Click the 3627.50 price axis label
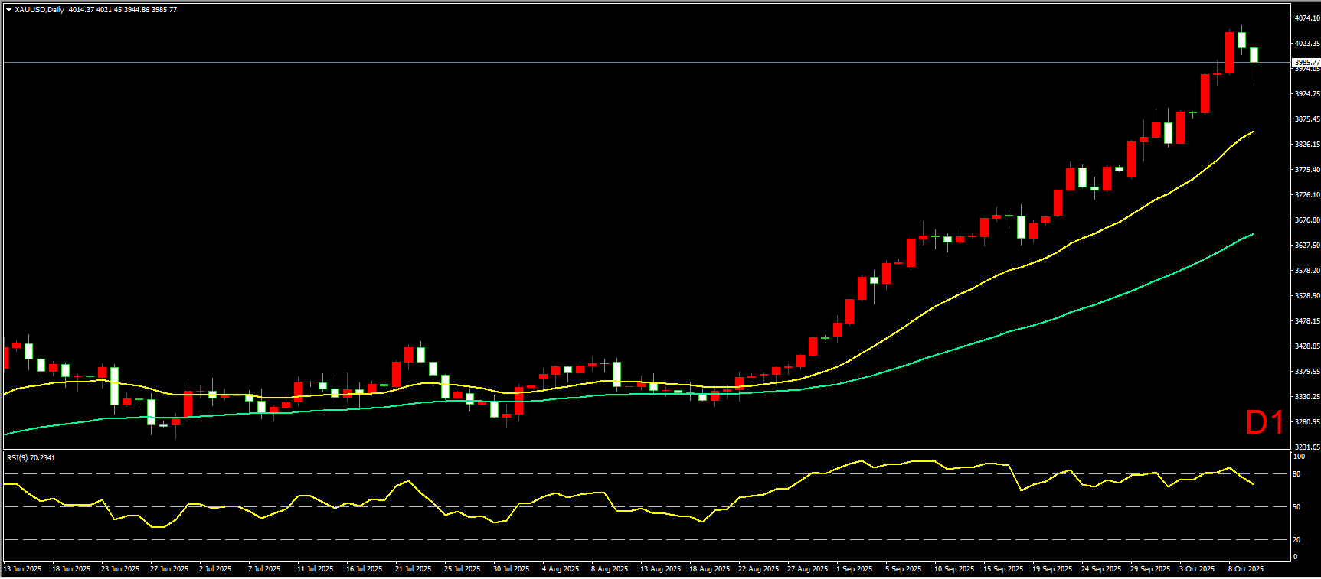Viewport: 1321px width, 579px height. (x=1306, y=245)
